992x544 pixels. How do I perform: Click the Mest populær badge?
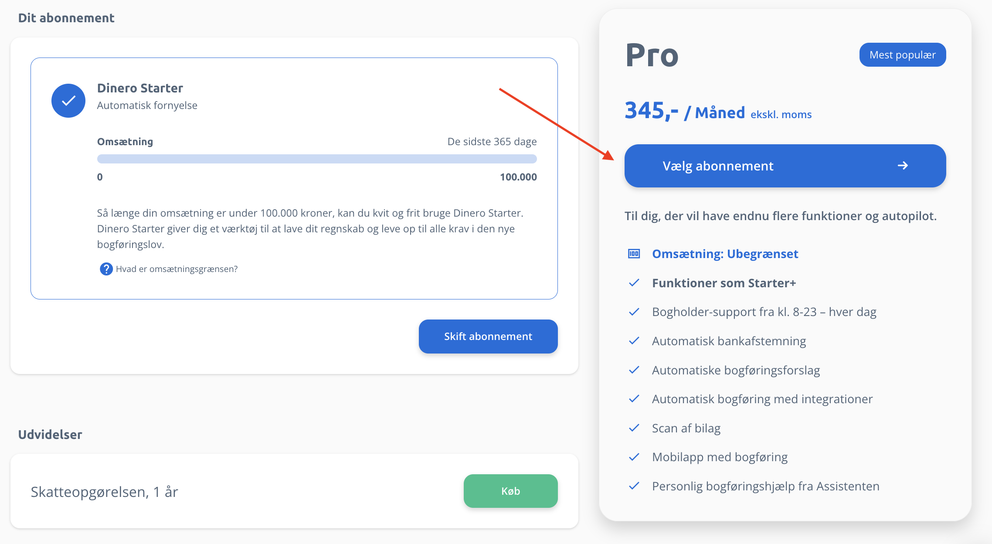[x=903, y=55]
